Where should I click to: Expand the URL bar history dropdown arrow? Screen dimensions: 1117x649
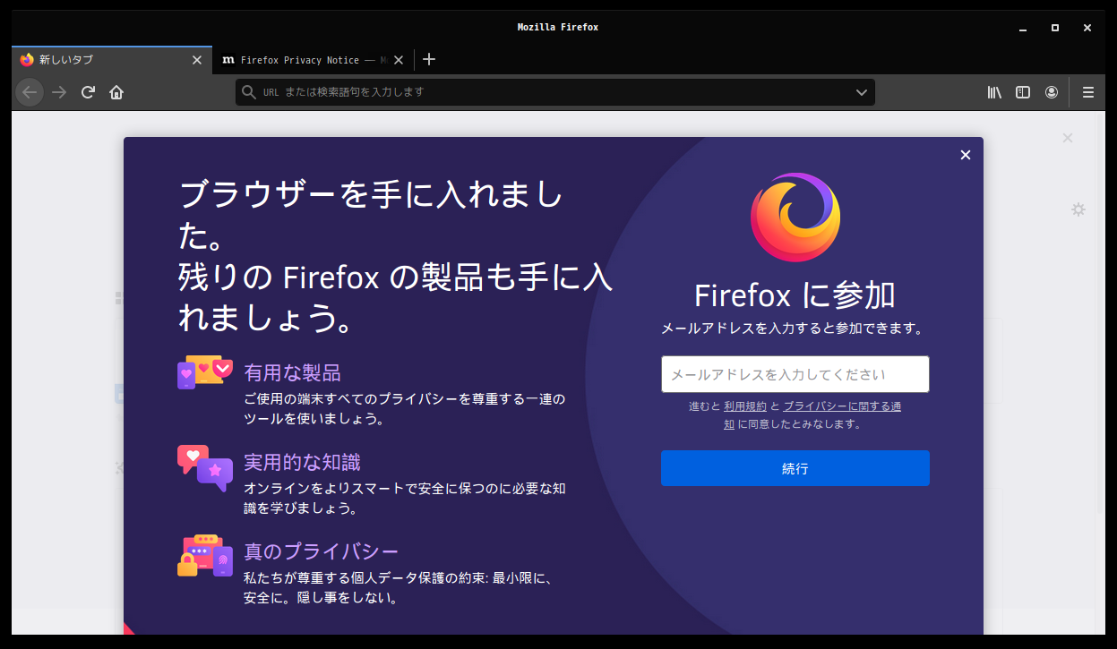pos(862,92)
